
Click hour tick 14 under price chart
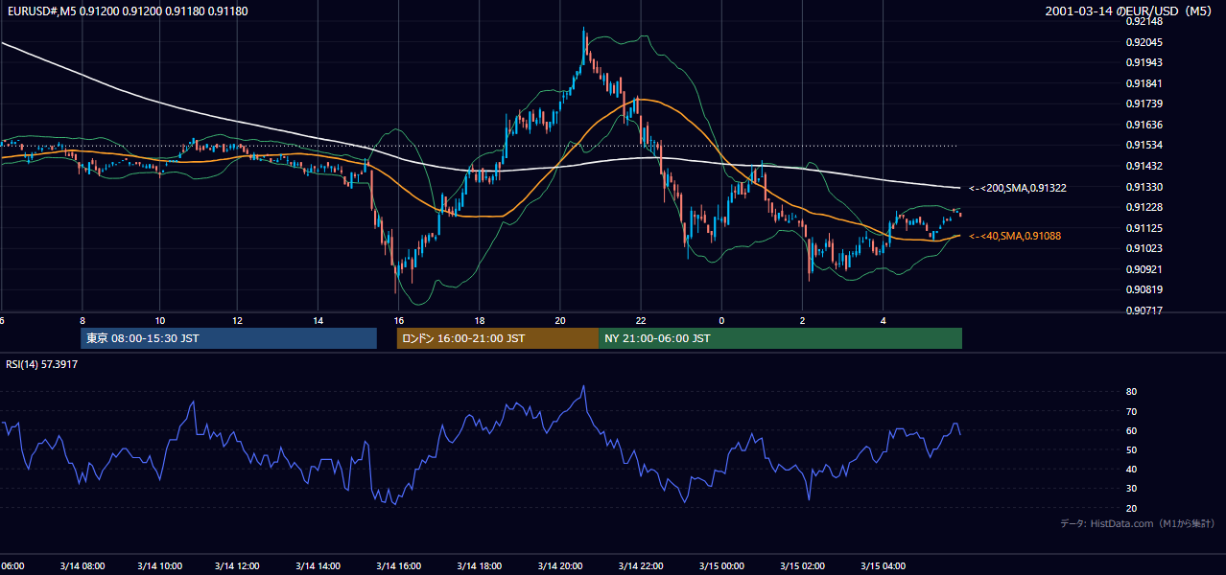[x=318, y=320]
